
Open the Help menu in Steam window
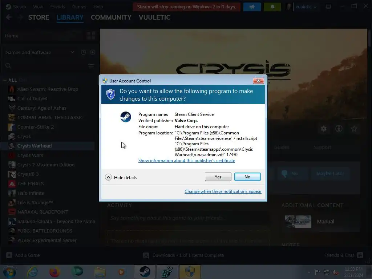[98, 7]
